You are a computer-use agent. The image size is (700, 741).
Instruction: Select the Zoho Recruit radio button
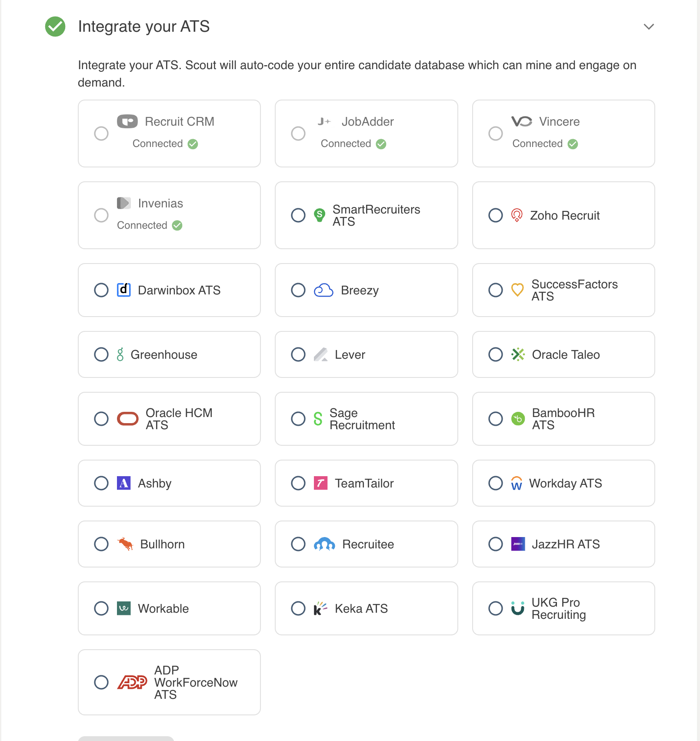tap(496, 215)
